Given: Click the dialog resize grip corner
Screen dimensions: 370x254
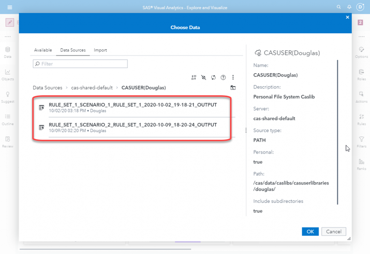Looking at the screenshot, I should coord(349,239).
